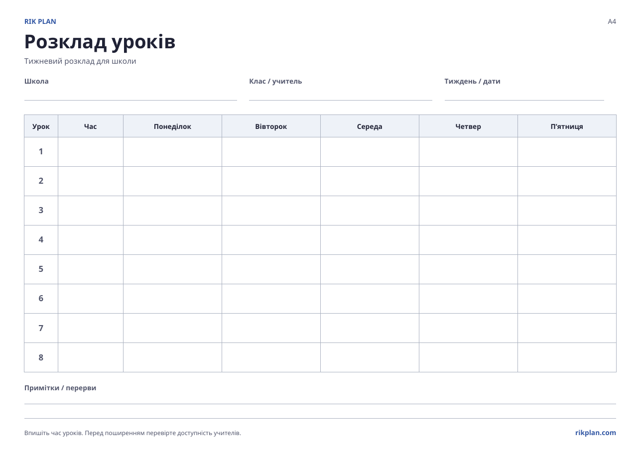641x453 pixels.
Task: Select lesson number 4 in the Урок column
Action: (41, 240)
